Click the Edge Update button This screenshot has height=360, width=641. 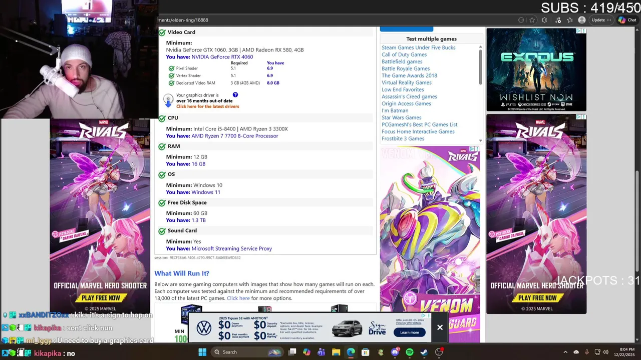coord(601,20)
